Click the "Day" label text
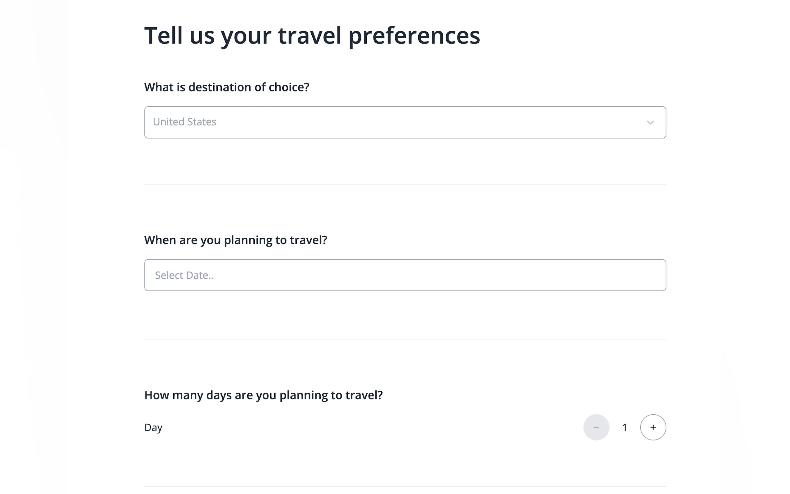The image size is (790, 494). click(153, 427)
